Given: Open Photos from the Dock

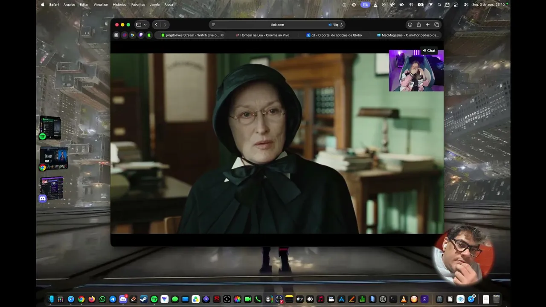Looking at the screenshot, I should (x=237, y=299).
